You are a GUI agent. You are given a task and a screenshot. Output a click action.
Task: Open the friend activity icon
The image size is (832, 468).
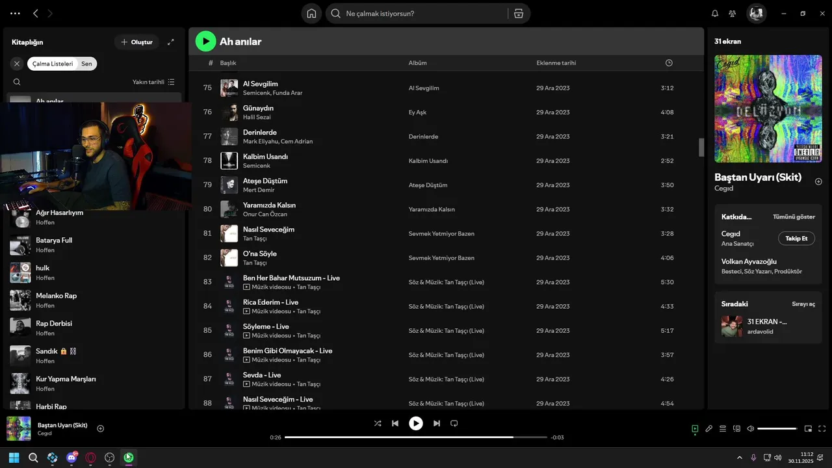[x=733, y=14]
